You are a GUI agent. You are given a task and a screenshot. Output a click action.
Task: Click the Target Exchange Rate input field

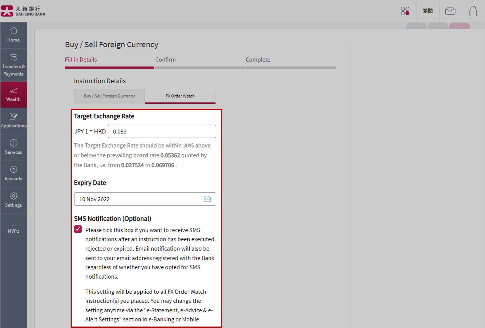click(x=162, y=131)
